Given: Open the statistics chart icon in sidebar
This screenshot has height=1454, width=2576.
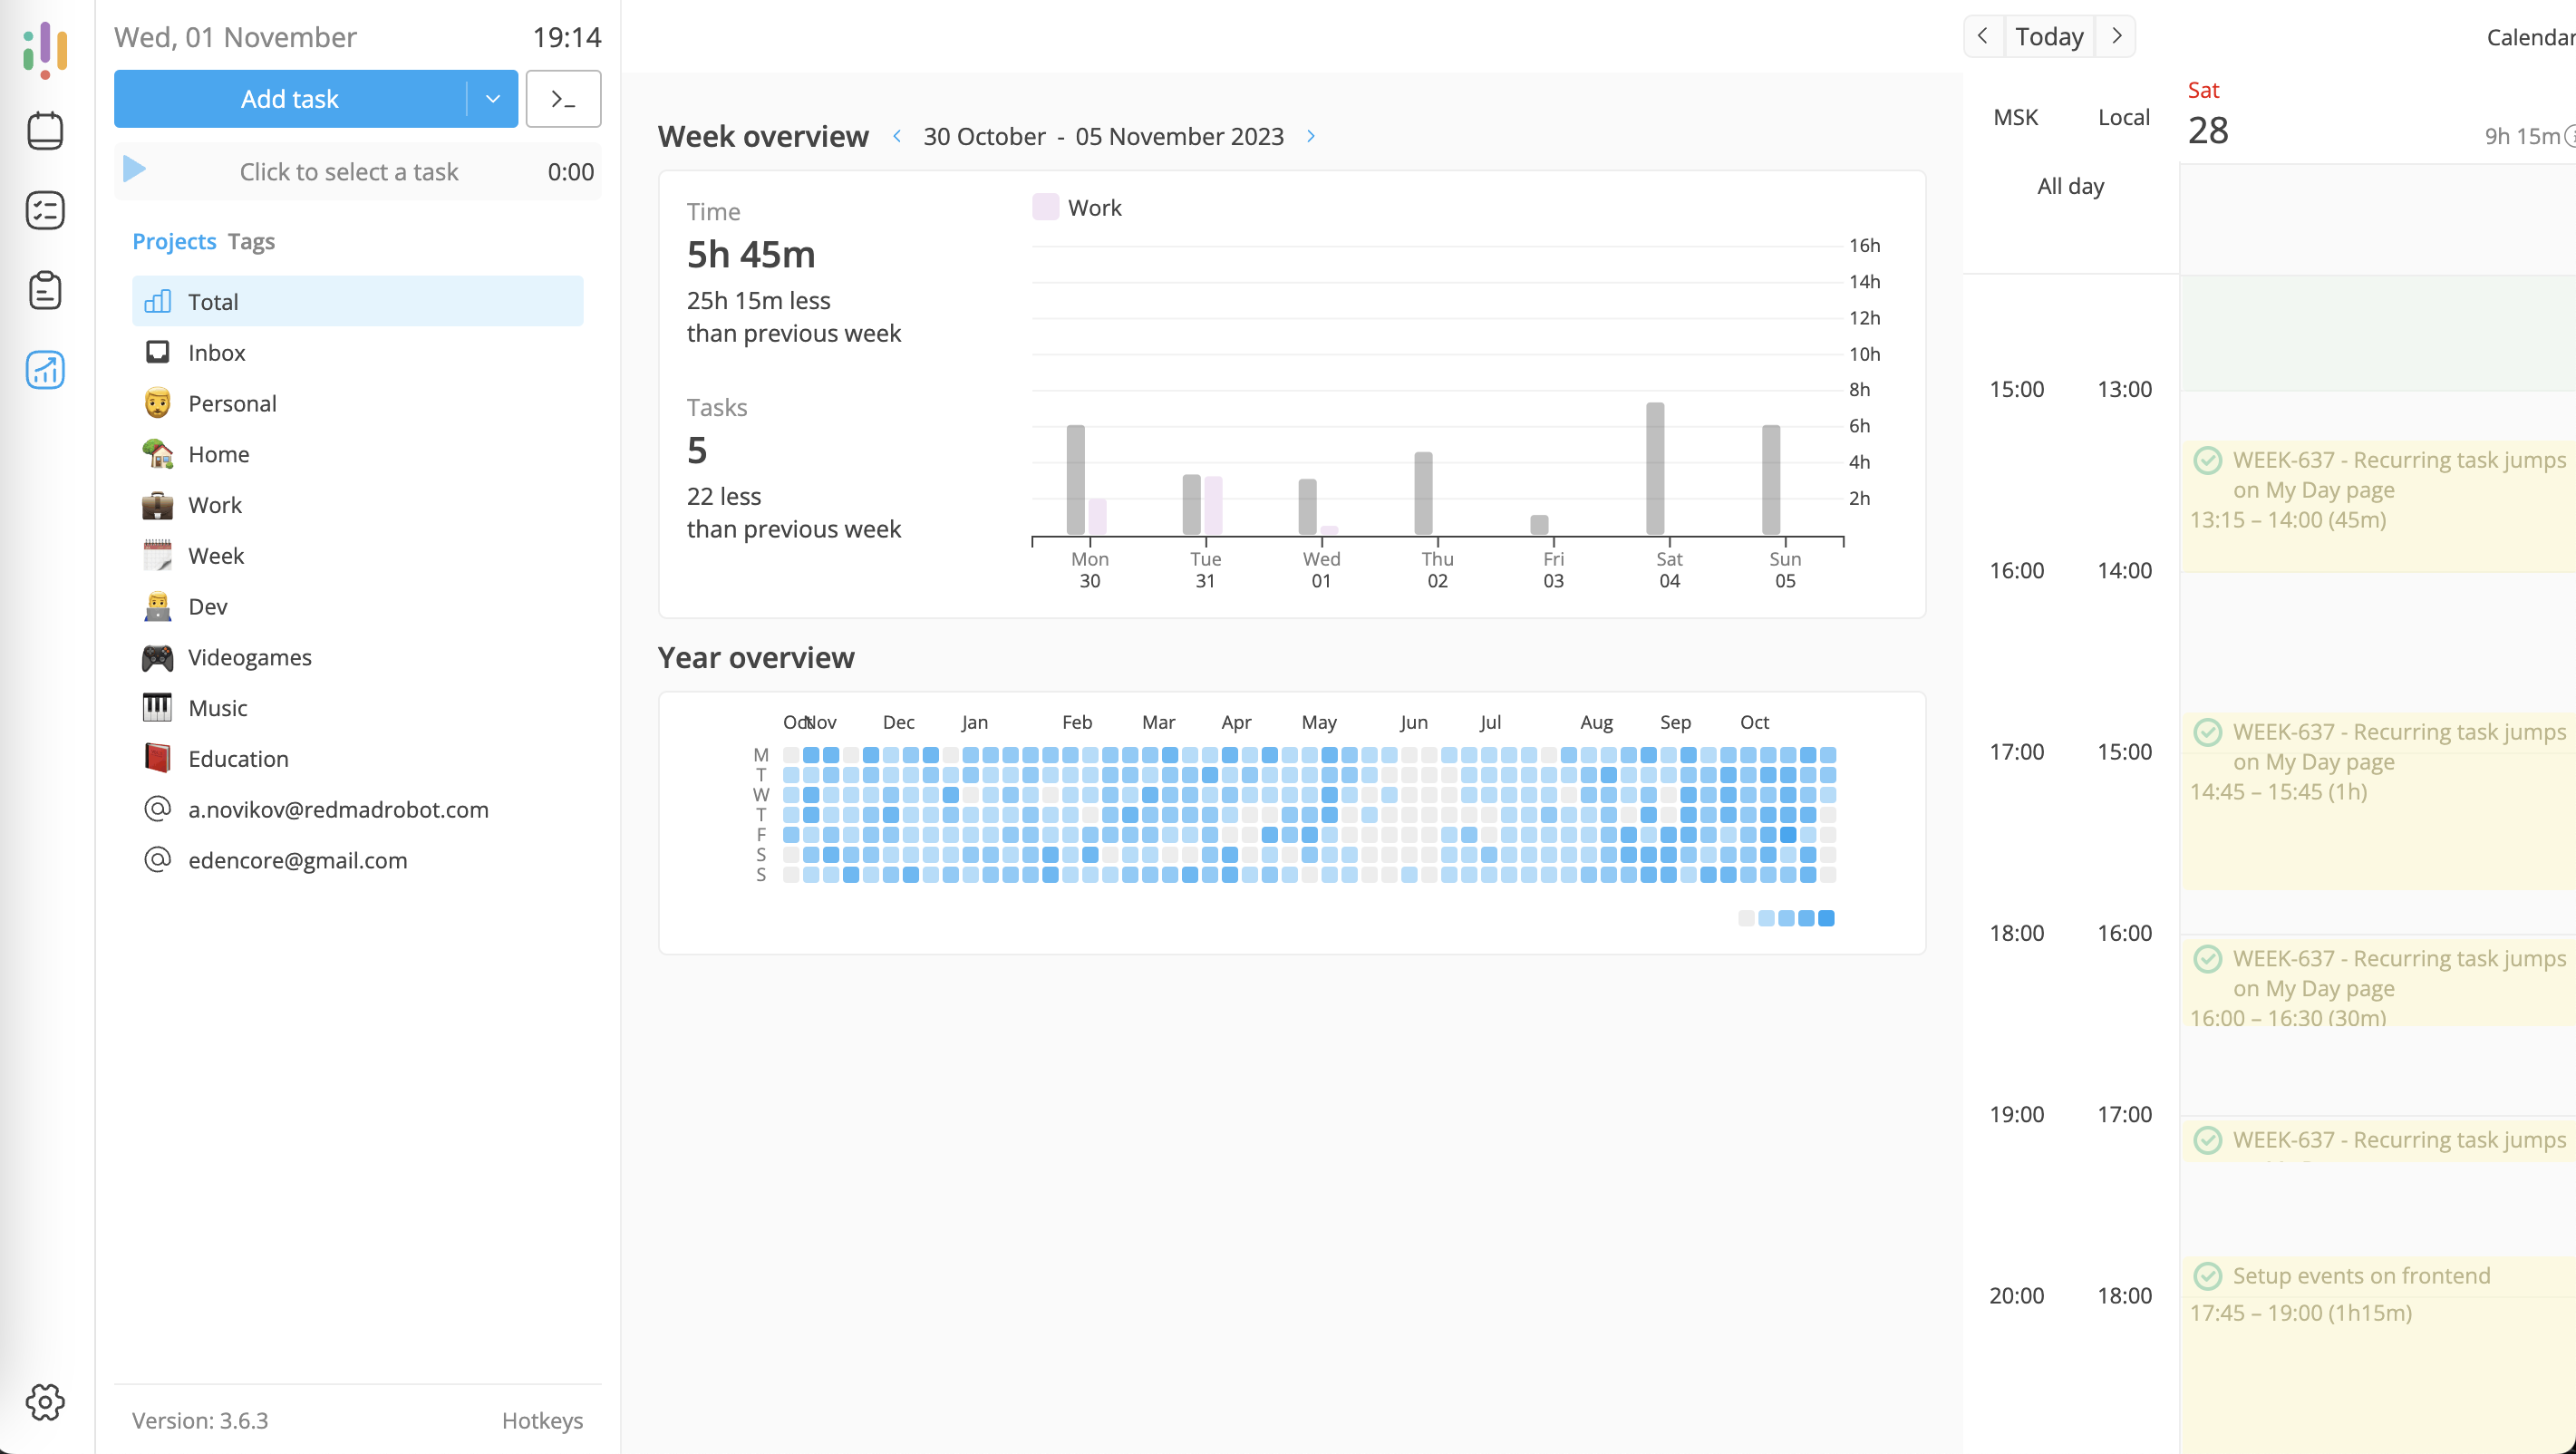Looking at the screenshot, I should point(45,370).
